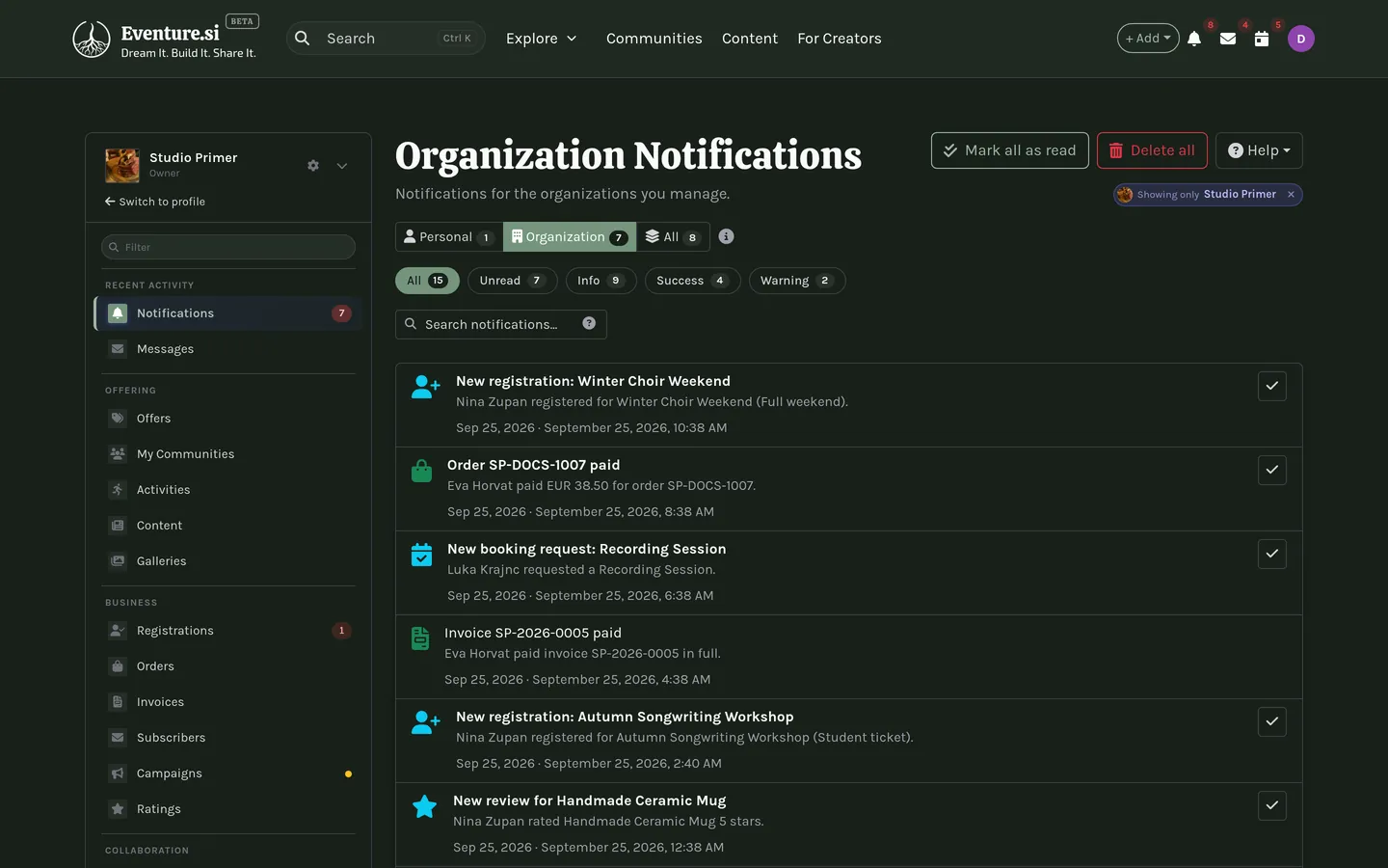
Task: Toggle the Warning filter pill
Action: 797,281
